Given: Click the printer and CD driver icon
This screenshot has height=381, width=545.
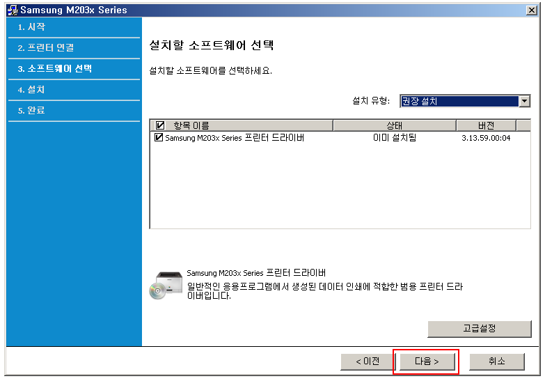Looking at the screenshot, I should point(166,286).
